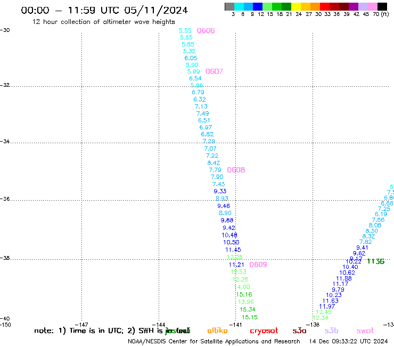Click the wave height value "5.85"
Screen dimensions: 394x346
tap(188, 44)
